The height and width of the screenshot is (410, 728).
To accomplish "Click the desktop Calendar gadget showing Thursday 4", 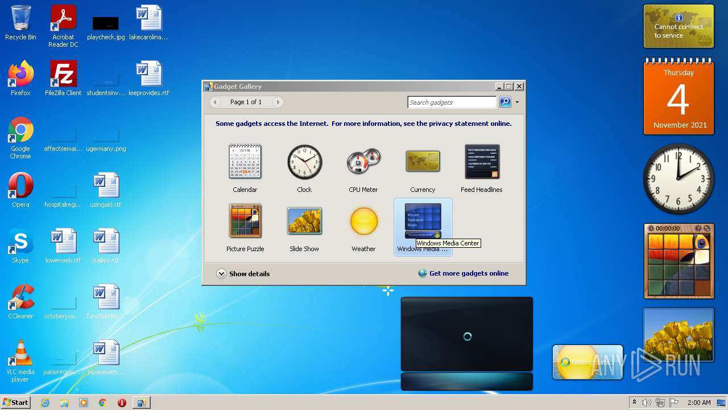I will click(679, 97).
